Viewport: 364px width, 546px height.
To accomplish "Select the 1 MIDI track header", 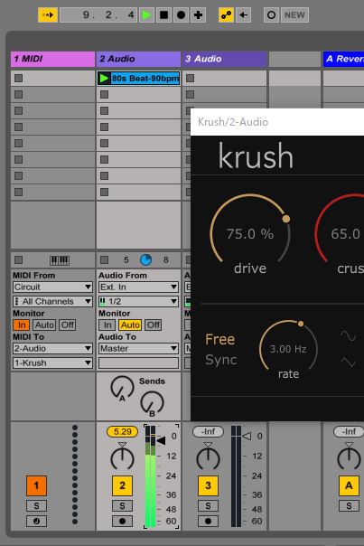I will tap(53, 59).
